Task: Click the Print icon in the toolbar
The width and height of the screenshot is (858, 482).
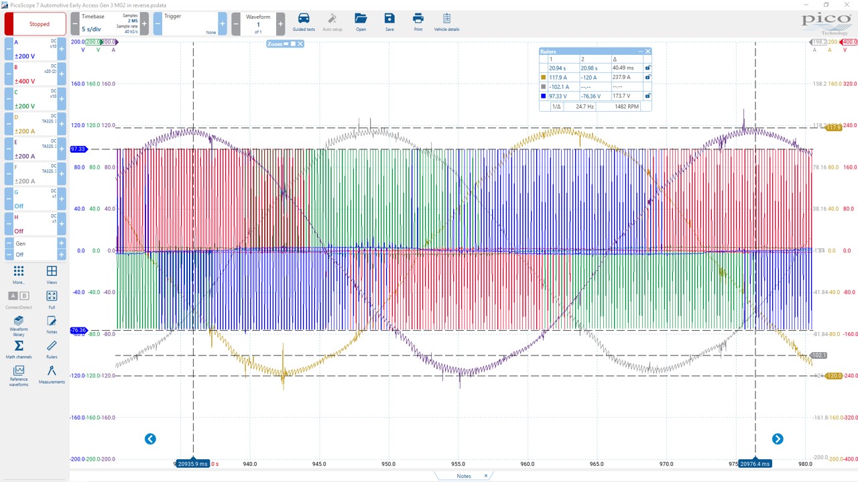Action: (x=418, y=19)
